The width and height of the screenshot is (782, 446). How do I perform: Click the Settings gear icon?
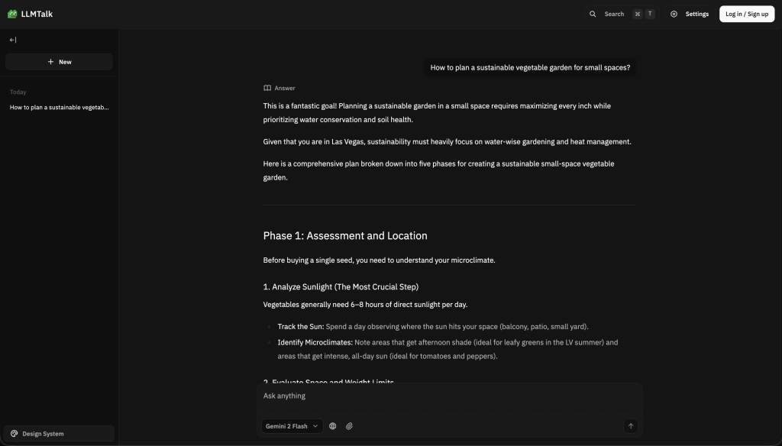click(x=674, y=14)
